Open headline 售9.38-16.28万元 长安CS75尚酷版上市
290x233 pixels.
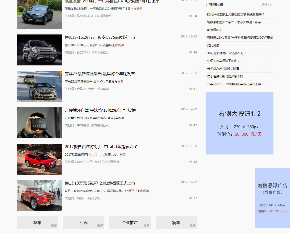(100, 37)
